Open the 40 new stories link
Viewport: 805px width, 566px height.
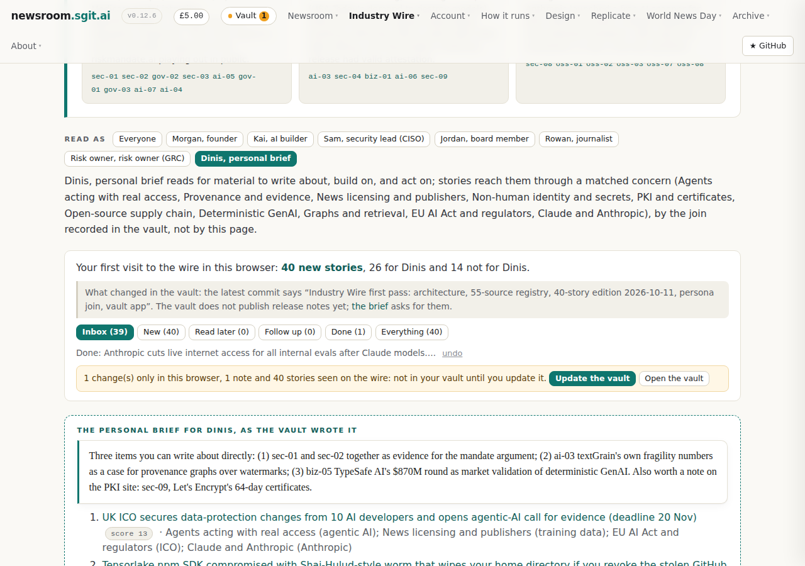322,267
